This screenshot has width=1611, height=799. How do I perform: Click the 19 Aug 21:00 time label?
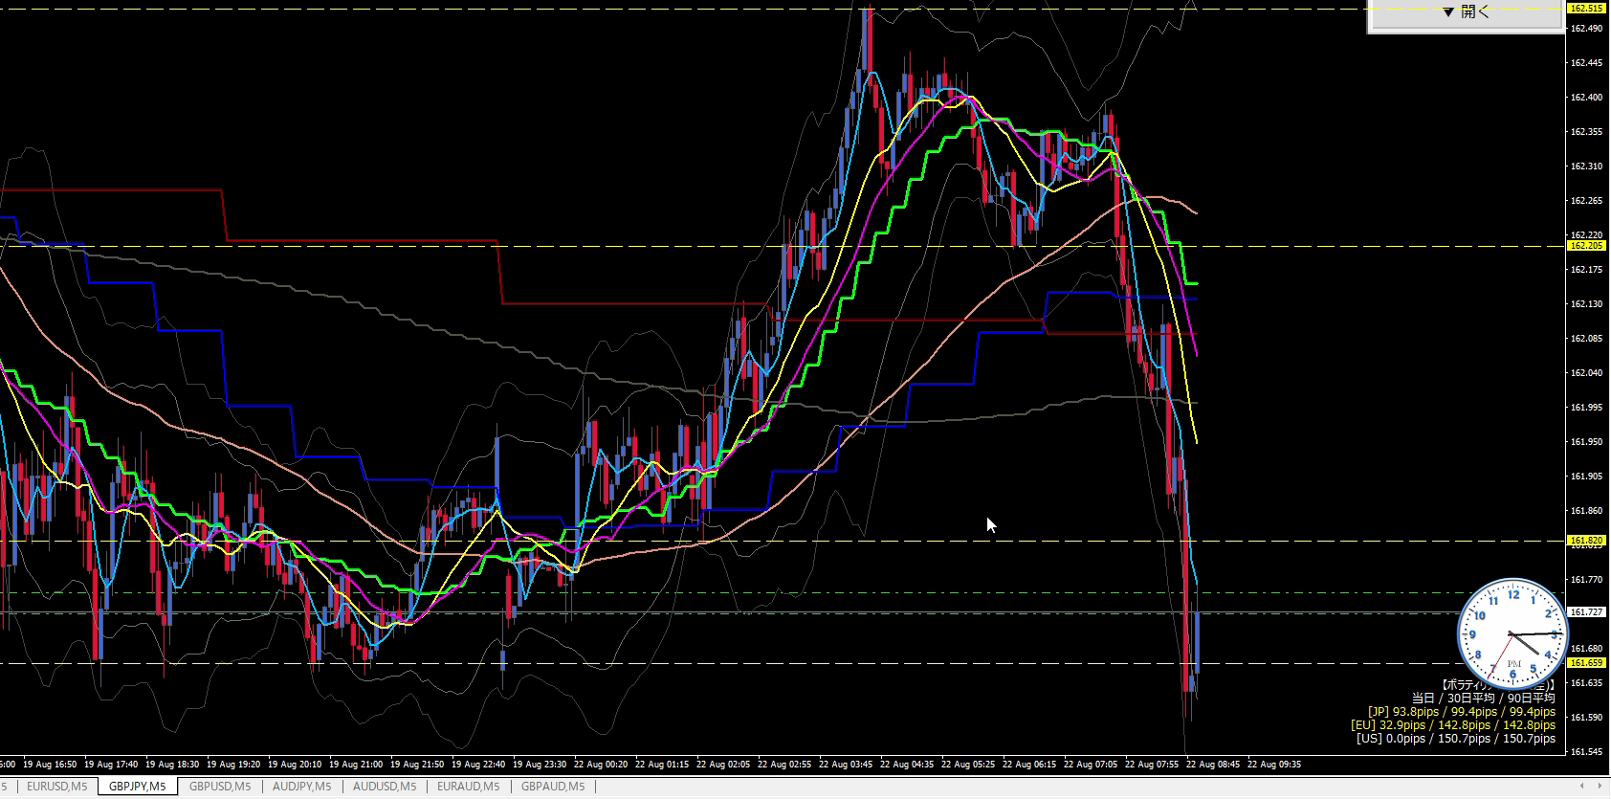pos(358,765)
